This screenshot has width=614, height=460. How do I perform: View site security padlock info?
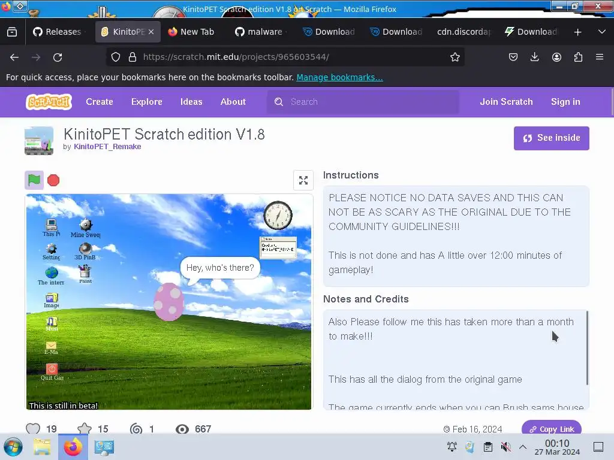pos(133,57)
